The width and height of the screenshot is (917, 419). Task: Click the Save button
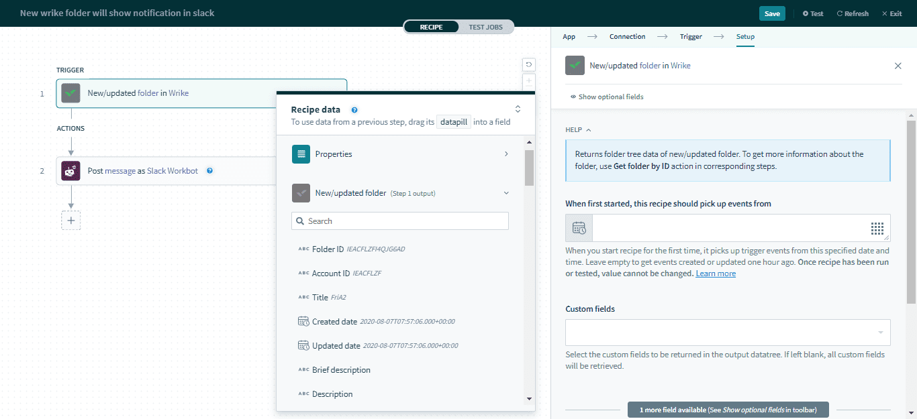pyautogui.click(x=772, y=13)
